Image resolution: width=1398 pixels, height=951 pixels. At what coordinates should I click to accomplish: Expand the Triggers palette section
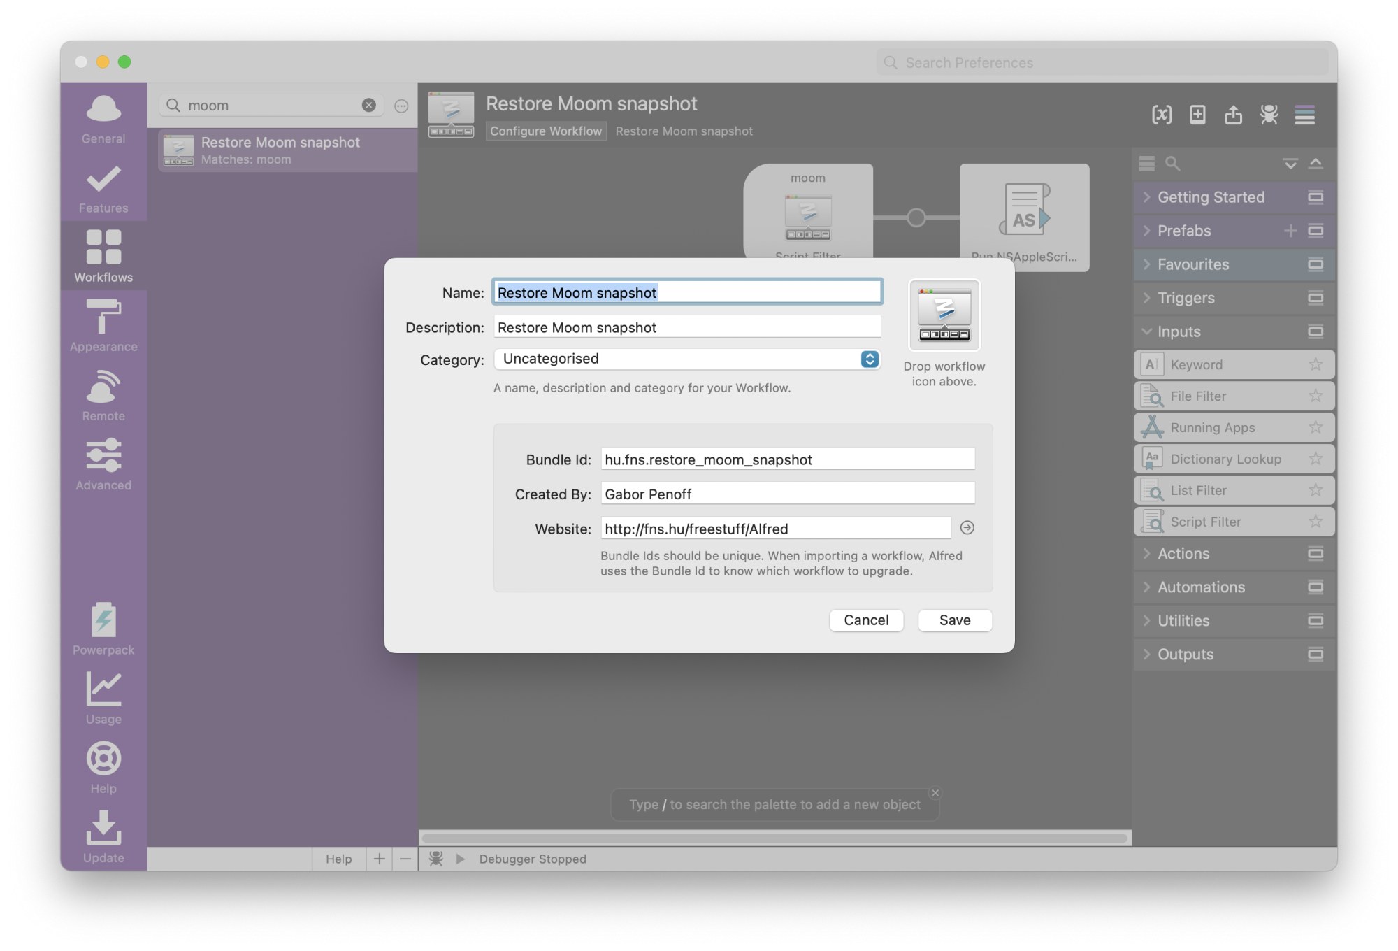click(1146, 298)
